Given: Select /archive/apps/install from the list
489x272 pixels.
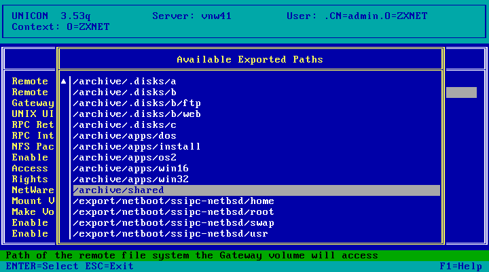Looking at the screenshot, I should [x=256, y=147].
